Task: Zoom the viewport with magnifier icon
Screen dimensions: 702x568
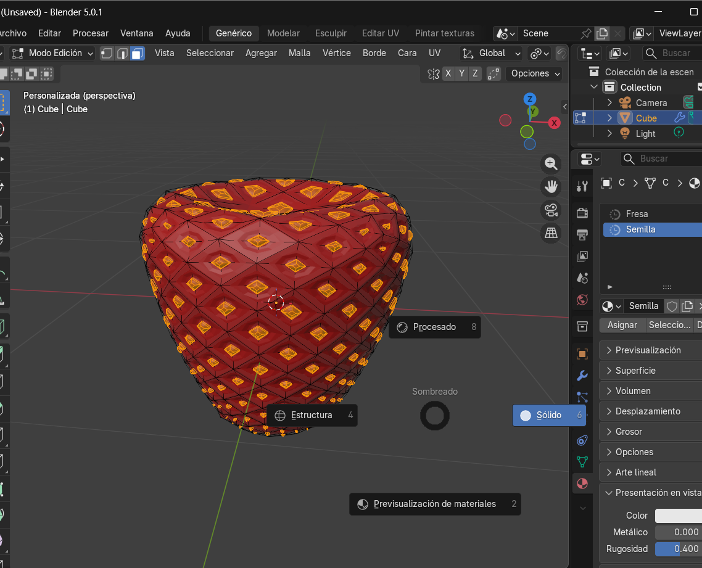Action: (x=550, y=163)
